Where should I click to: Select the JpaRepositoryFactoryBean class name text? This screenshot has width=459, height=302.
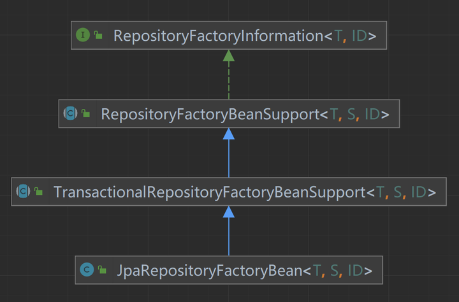coord(209,270)
